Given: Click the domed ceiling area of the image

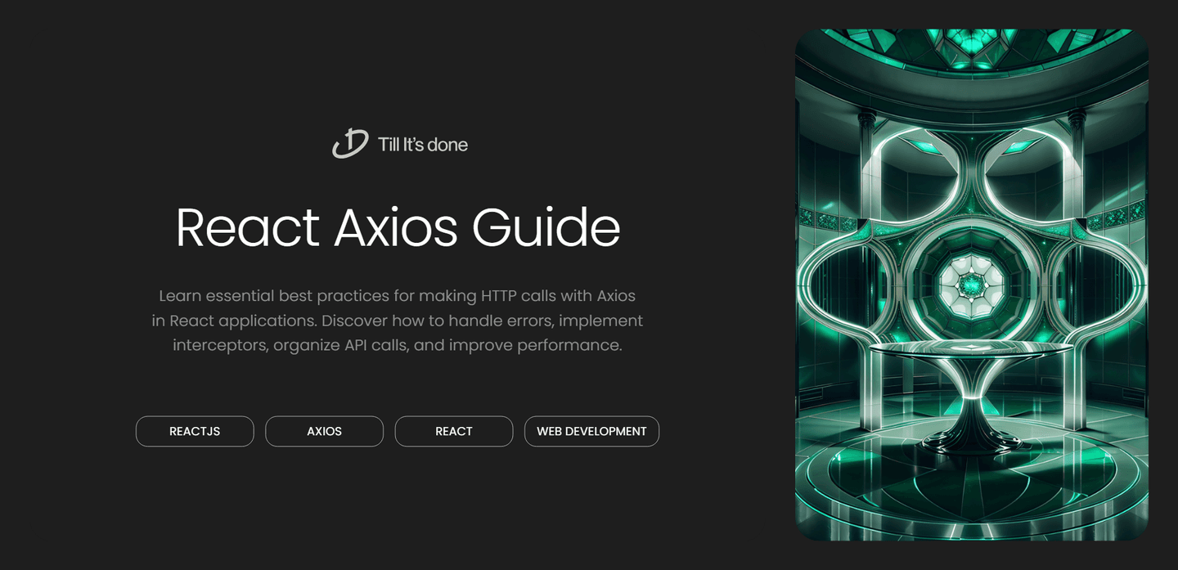Looking at the screenshot, I should point(970,49).
